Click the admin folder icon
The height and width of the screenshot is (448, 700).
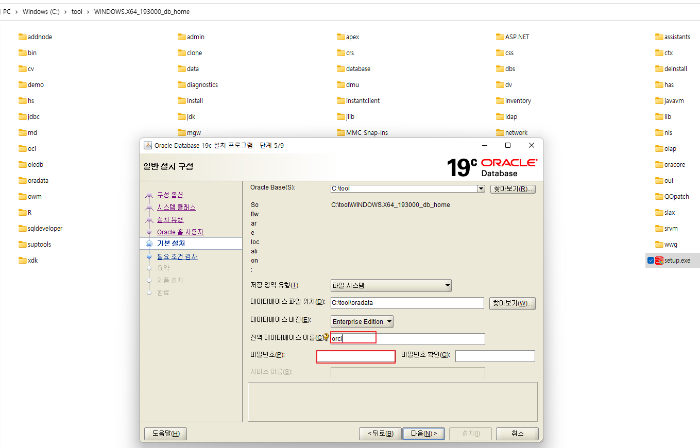(182, 37)
